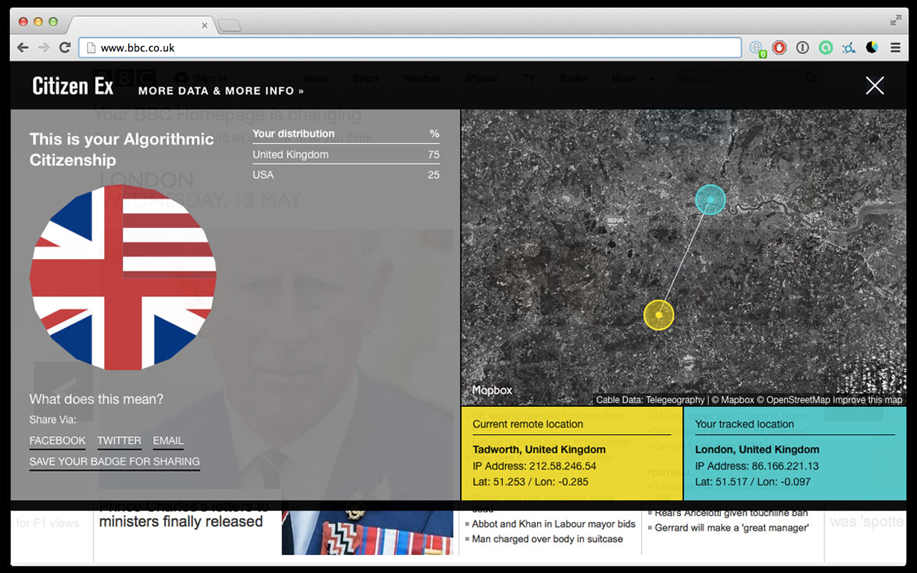Click the browser forward arrow
The width and height of the screenshot is (917, 573).
coord(44,48)
